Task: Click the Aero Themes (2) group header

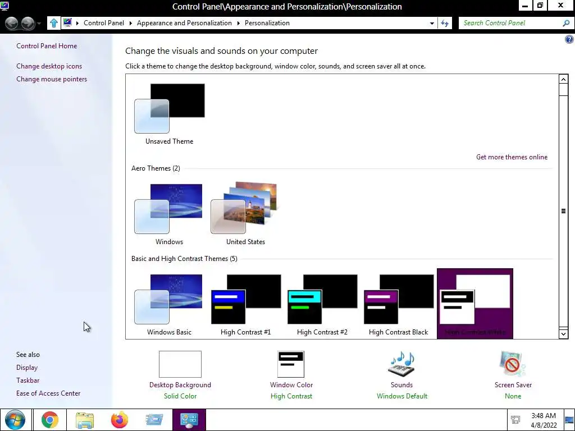Action: coord(156,168)
